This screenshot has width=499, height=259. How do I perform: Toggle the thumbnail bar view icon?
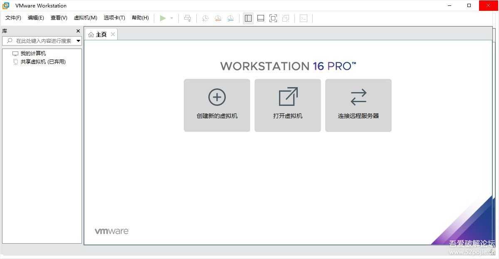(261, 18)
